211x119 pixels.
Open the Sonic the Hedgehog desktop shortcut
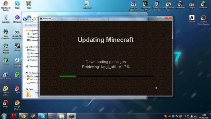coord(134,6)
